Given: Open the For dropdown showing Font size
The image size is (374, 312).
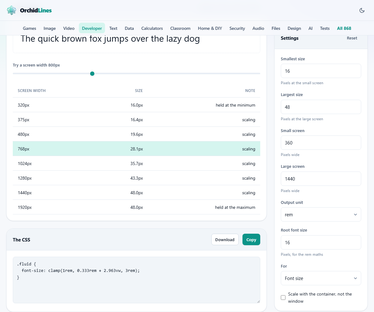Looking at the screenshot, I should click(321, 278).
